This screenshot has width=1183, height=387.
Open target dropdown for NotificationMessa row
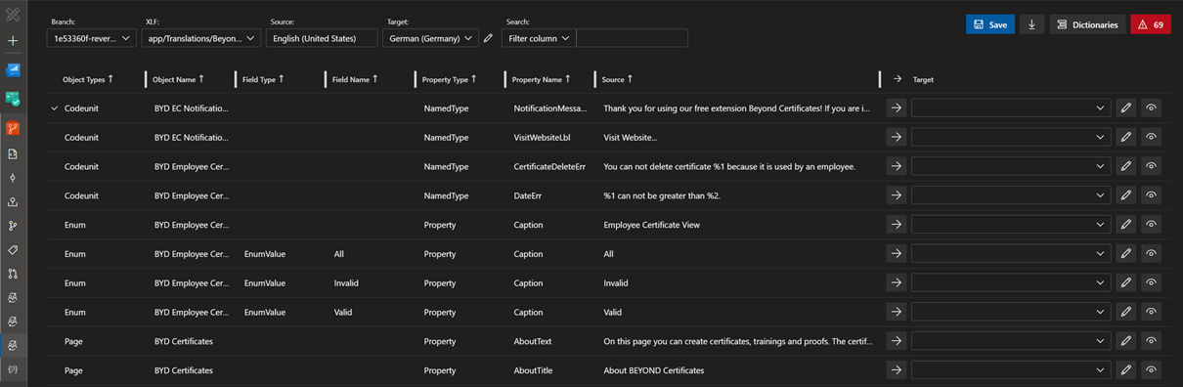pyautogui.click(x=1011, y=108)
